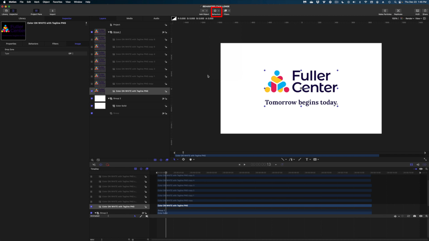
Task: Open the Behaviors inspector tab
Action: click(x=33, y=44)
